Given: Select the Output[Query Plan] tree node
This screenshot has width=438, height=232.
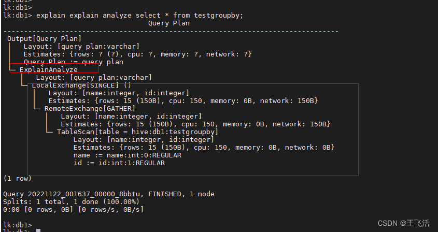Looking at the screenshot, I should click(x=44, y=39).
